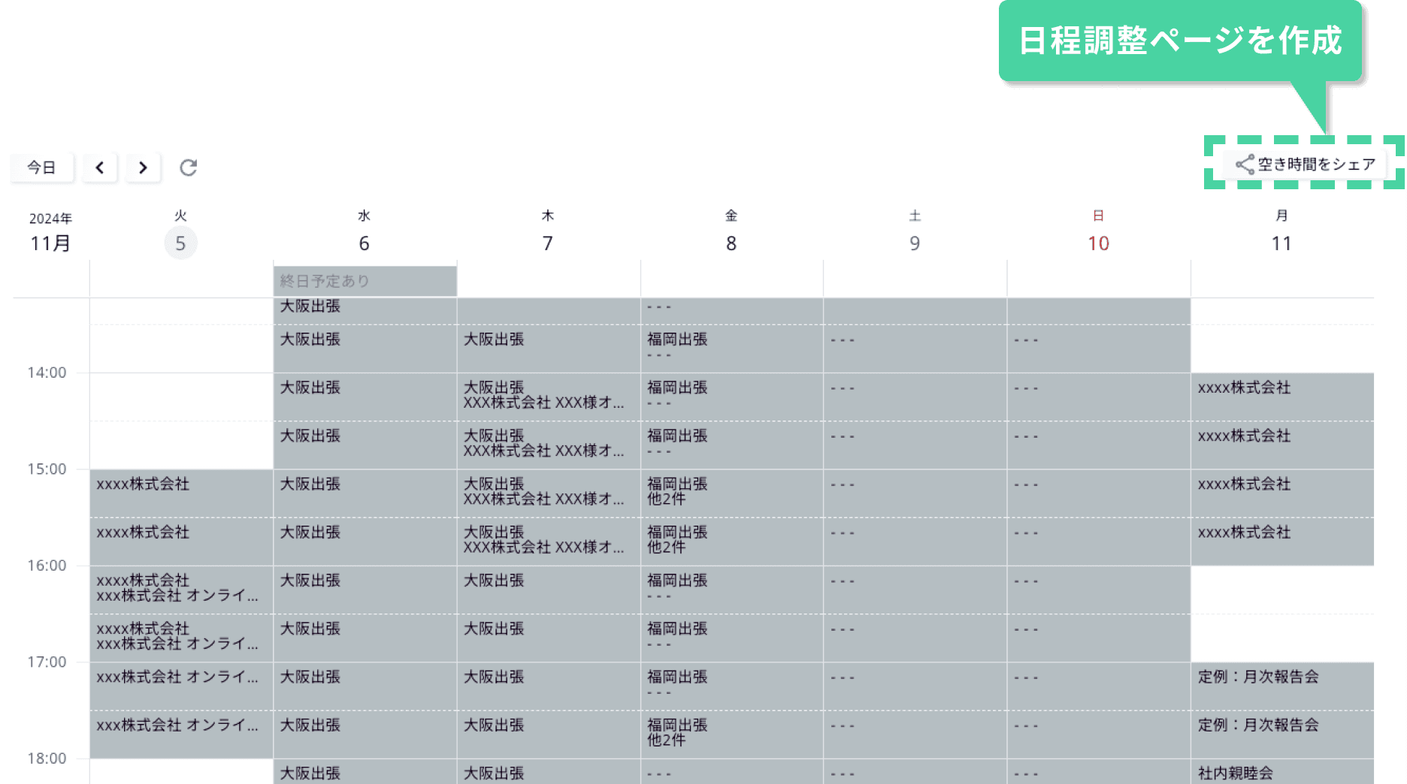The width and height of the screenshot is (1407, 784).
Task: Click the 2024年 11月 month label
Action: (x=50, y=233)
